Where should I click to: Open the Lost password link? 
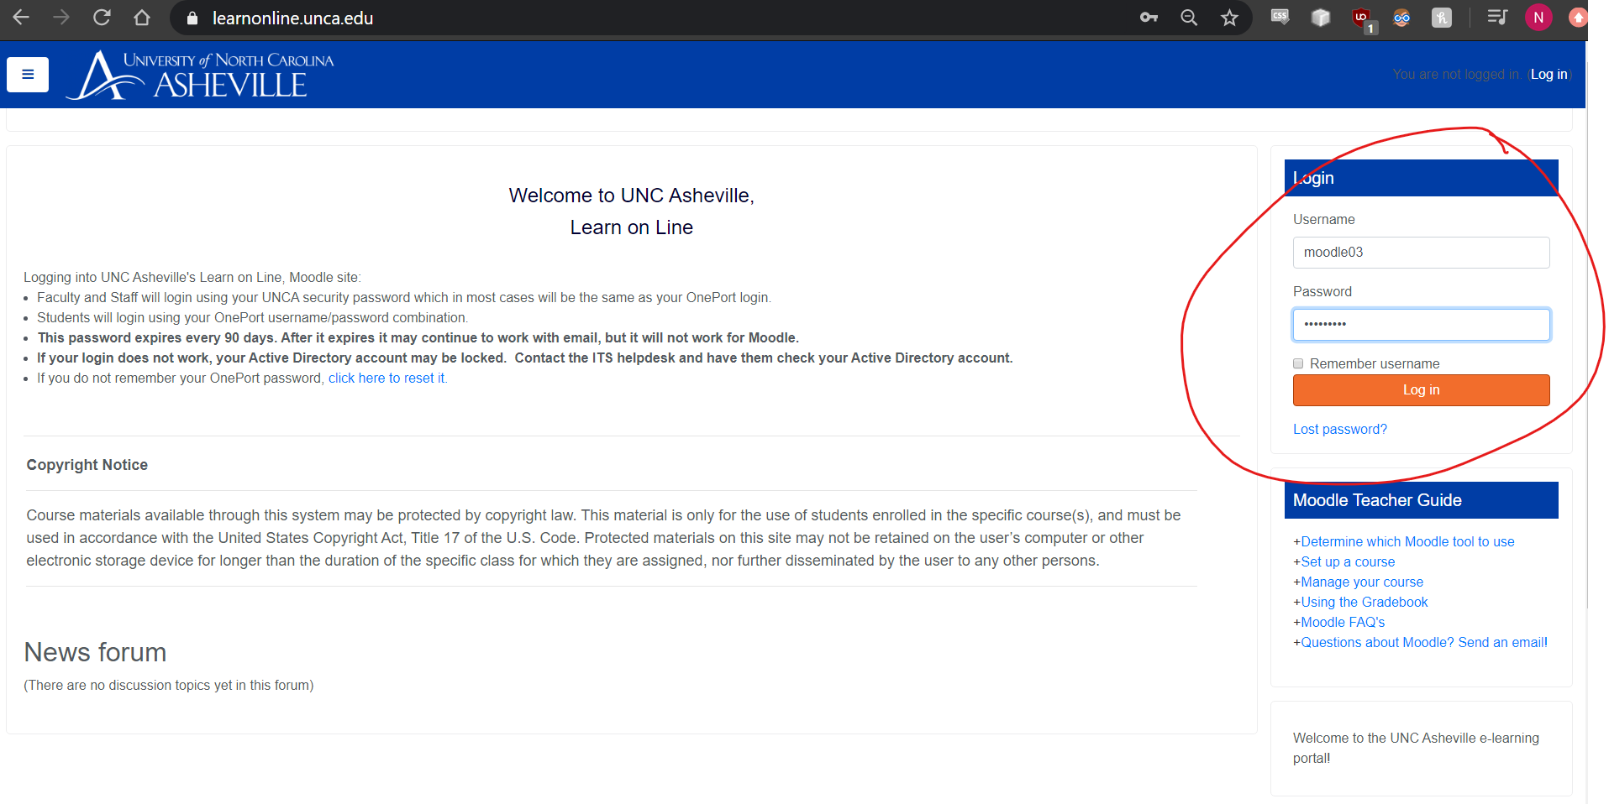point(1339,429)
